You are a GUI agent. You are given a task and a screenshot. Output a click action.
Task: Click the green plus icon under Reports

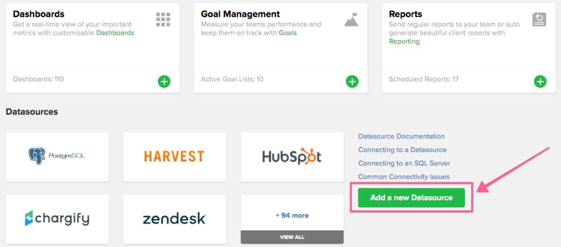540,81
